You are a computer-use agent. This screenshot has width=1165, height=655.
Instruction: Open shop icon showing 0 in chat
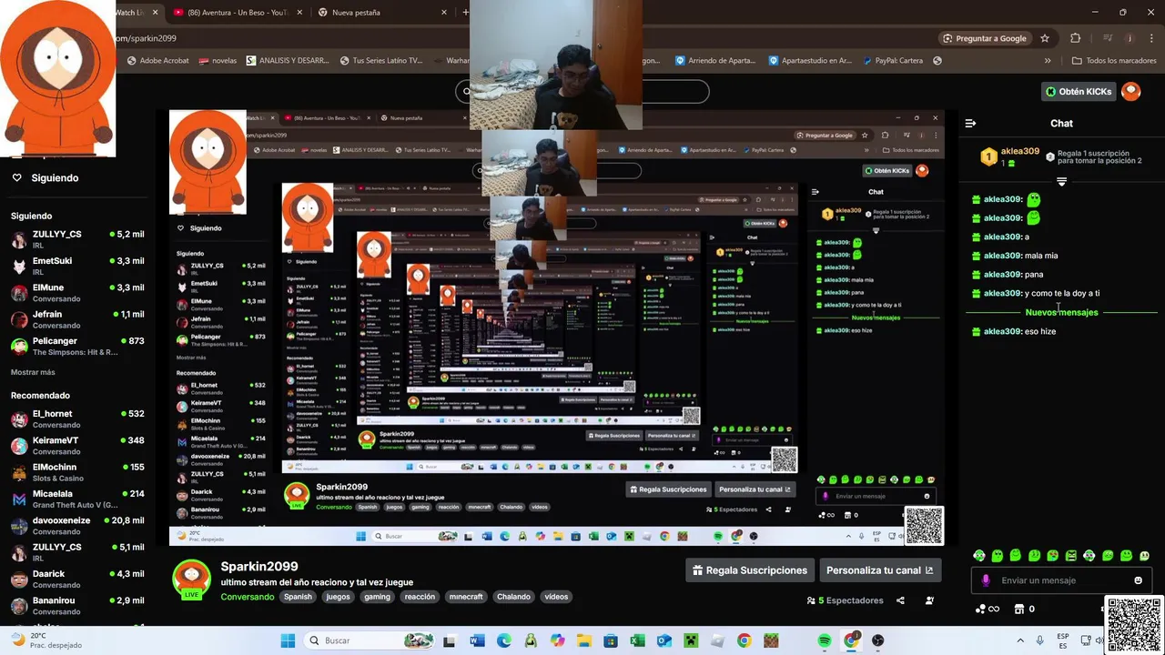point(1024,610)
